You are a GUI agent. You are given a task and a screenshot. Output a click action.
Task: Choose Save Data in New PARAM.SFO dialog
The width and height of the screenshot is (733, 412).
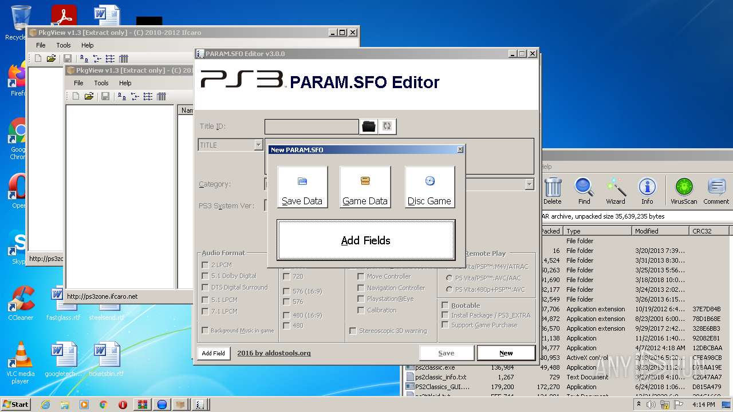pos(302,187)
